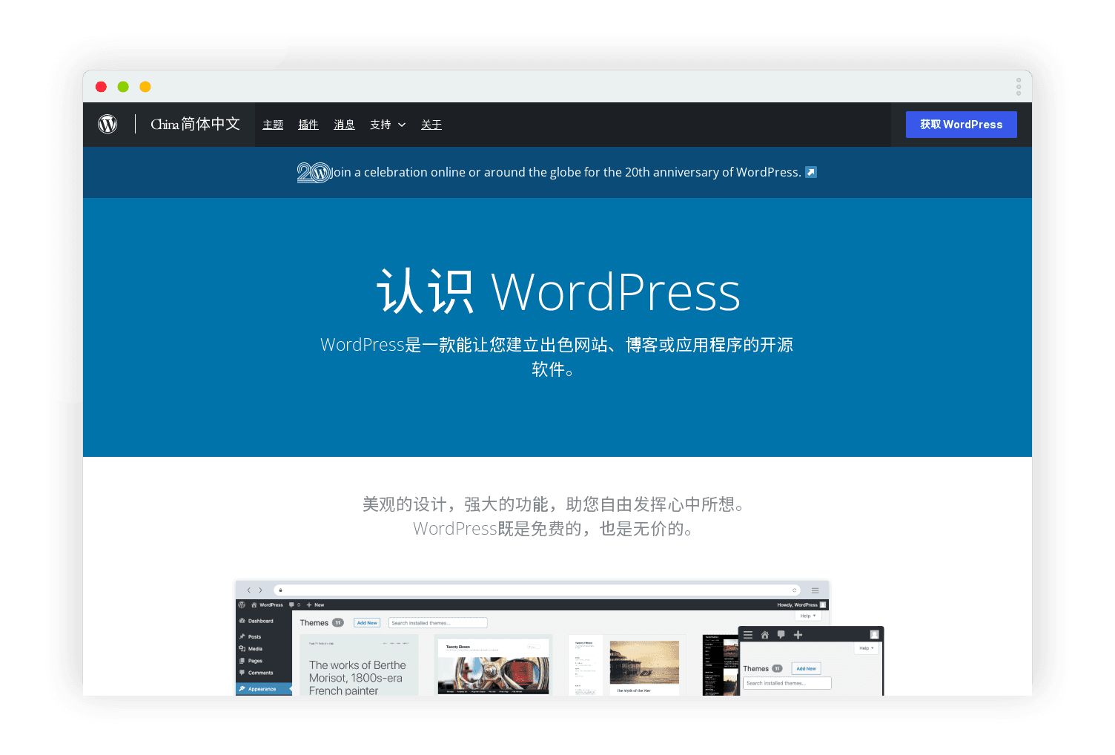
Task: Open the Myth of the Pier theme thumbnail
Action: coord(626,665)
